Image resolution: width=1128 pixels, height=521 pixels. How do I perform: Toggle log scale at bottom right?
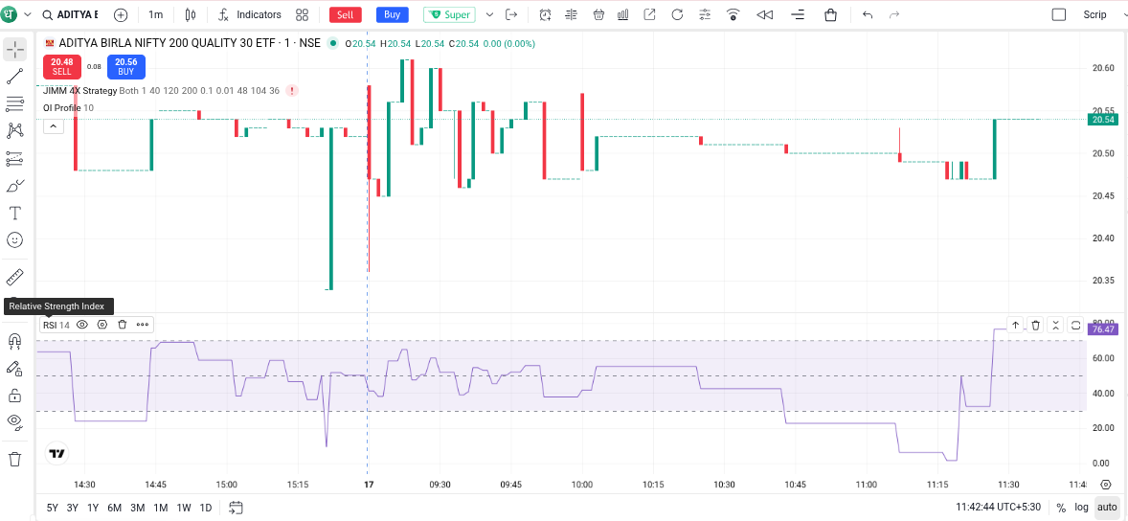click(1082, 508)
